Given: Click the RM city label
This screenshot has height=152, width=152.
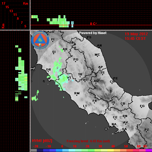Looking at the screenshot, I should pyautogui.click(x=77, y=93).
